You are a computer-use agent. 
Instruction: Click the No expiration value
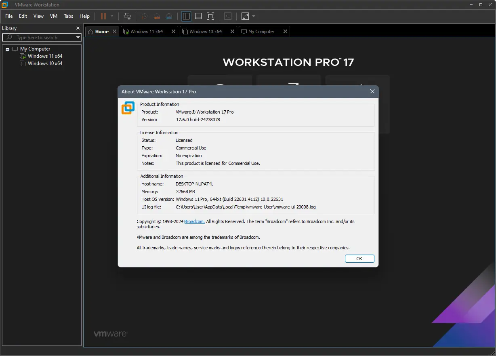[x=189, y=156]
